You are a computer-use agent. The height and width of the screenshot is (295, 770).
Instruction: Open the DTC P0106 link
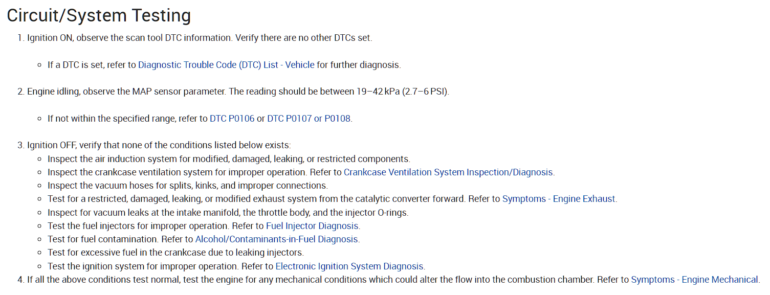(x=232, y=119)
